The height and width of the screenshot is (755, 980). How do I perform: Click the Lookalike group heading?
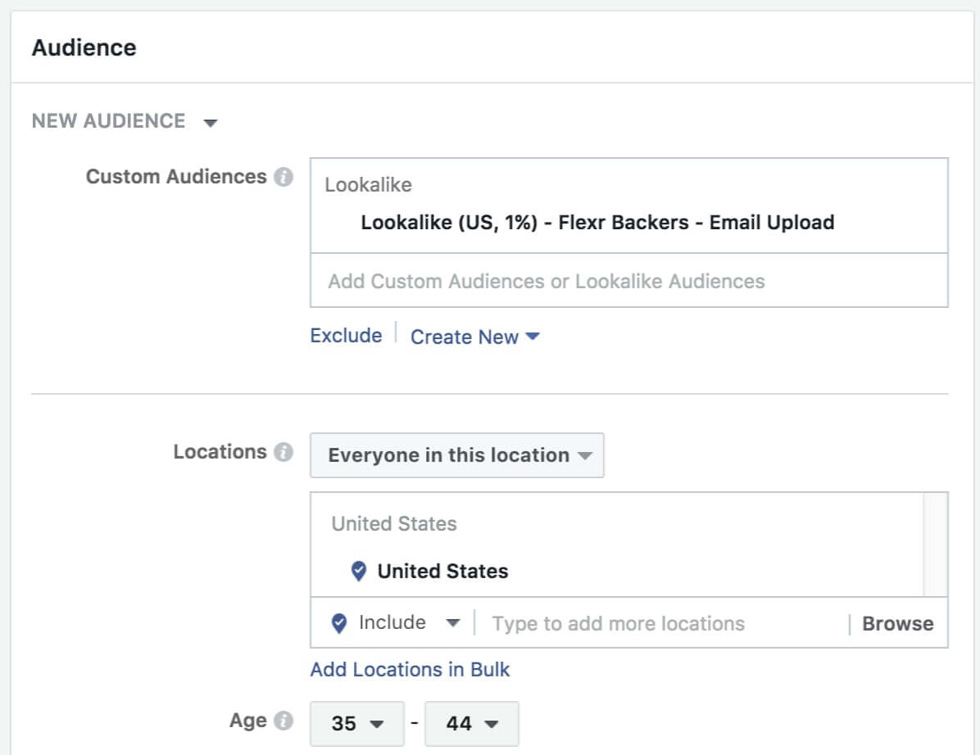tap(368, 185)
